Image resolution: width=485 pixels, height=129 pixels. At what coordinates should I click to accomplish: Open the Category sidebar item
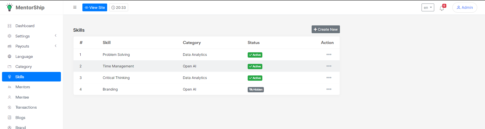[24, 67]
